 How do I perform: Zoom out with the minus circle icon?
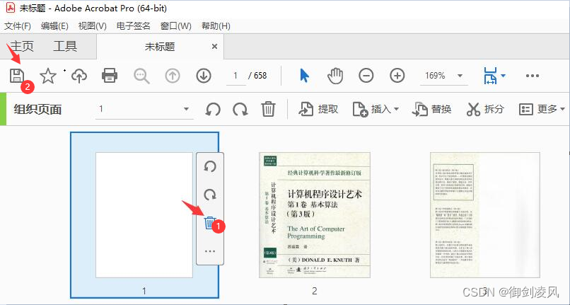(x=366, y=76)
